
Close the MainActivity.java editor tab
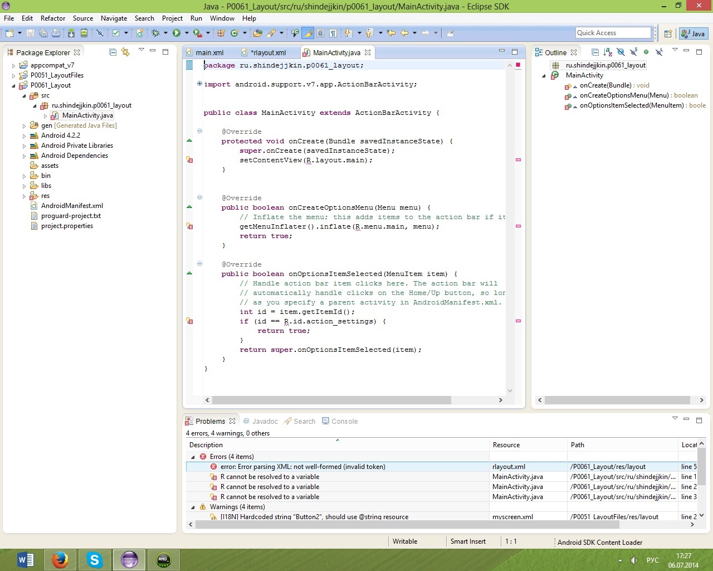pyautogui.click(x=368, y=52)
